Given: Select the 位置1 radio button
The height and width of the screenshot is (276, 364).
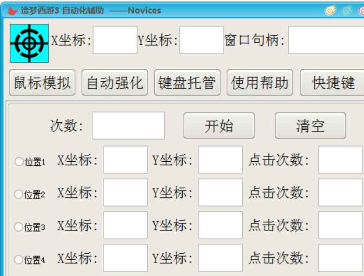Looking at the screenshot, I should coord(19,161).
